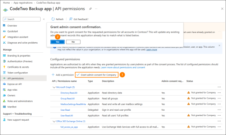The height and width of the screenshot is (135, 226).
Task: Open Certificates & secrets
Action: pos(18,67)
